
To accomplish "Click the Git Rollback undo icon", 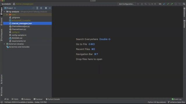I will tap(180, 4).
